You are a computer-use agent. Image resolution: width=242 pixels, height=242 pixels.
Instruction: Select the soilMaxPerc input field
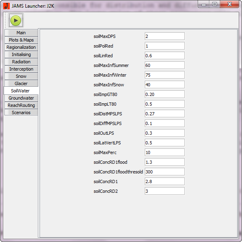click(165, 152)
